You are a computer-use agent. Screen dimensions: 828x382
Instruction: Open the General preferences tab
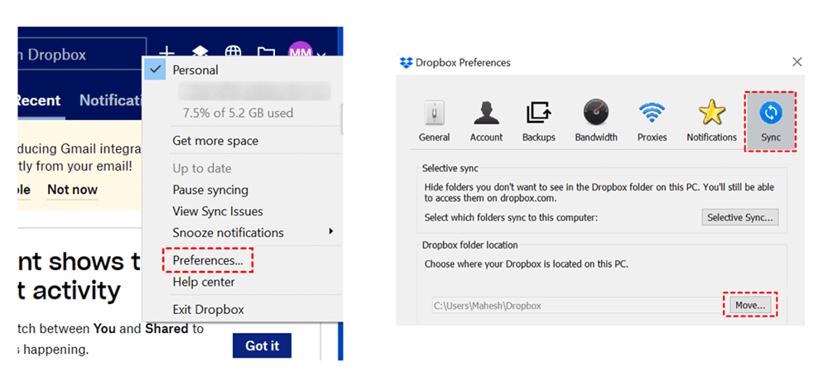tap(434, 122)
